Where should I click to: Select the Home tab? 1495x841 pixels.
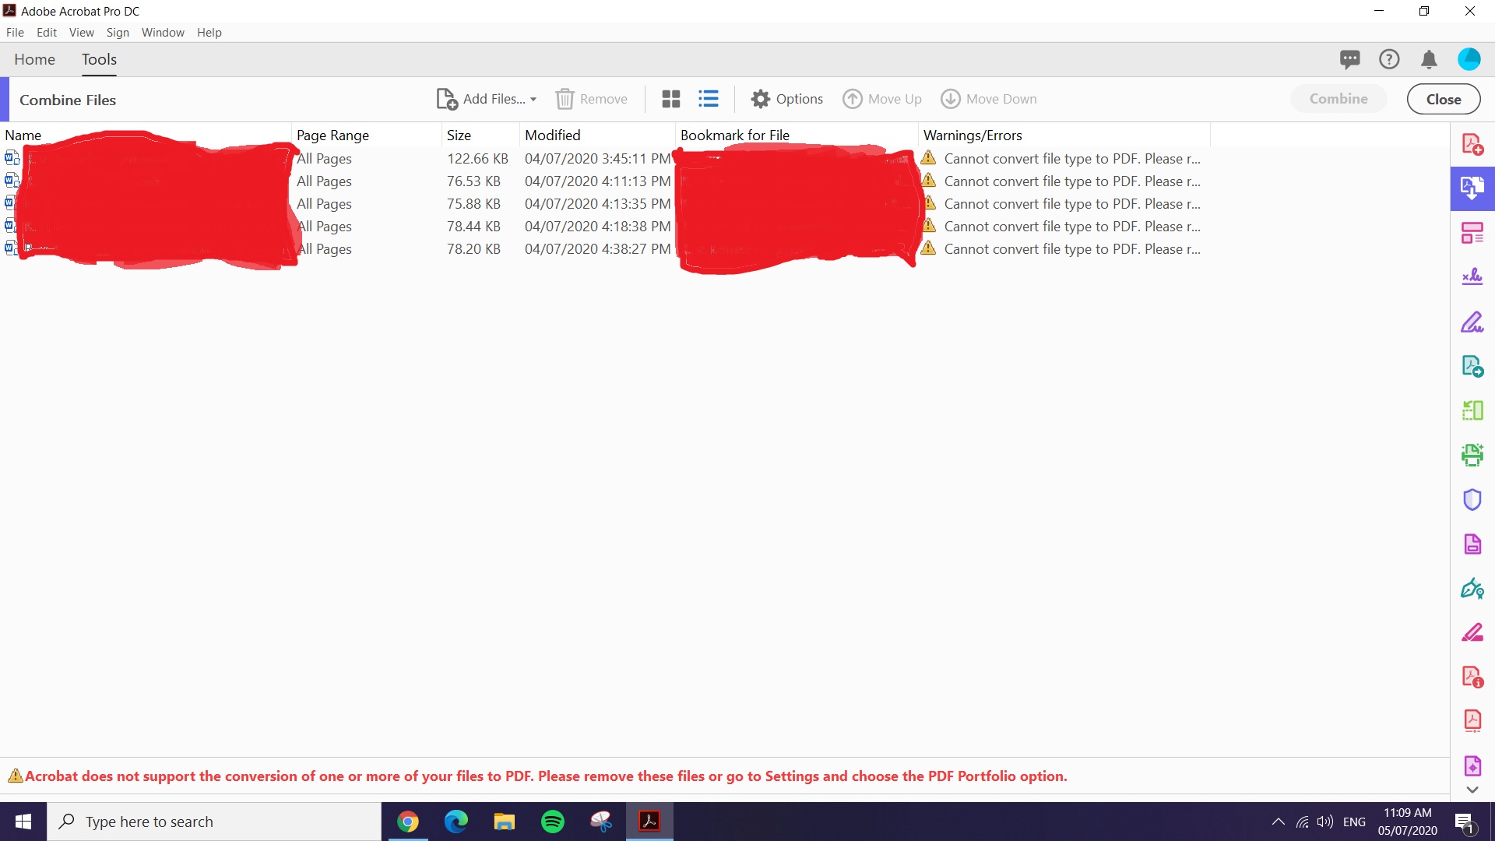(x=34, y=58)
